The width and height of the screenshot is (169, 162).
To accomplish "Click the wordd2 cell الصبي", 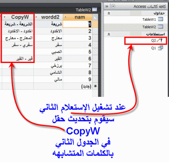I will click(x=49, y=52).
